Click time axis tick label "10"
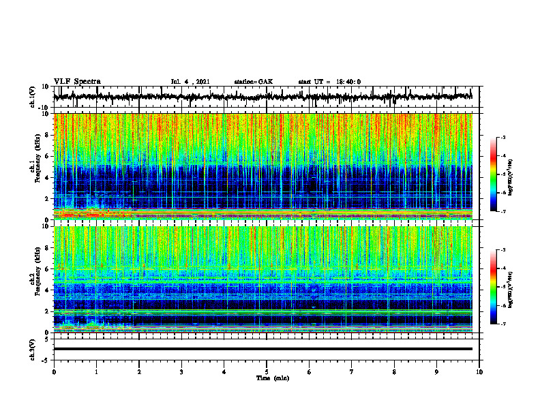This screenshot has height=417, width=540. pyautogui.click(x=479, y=372)
